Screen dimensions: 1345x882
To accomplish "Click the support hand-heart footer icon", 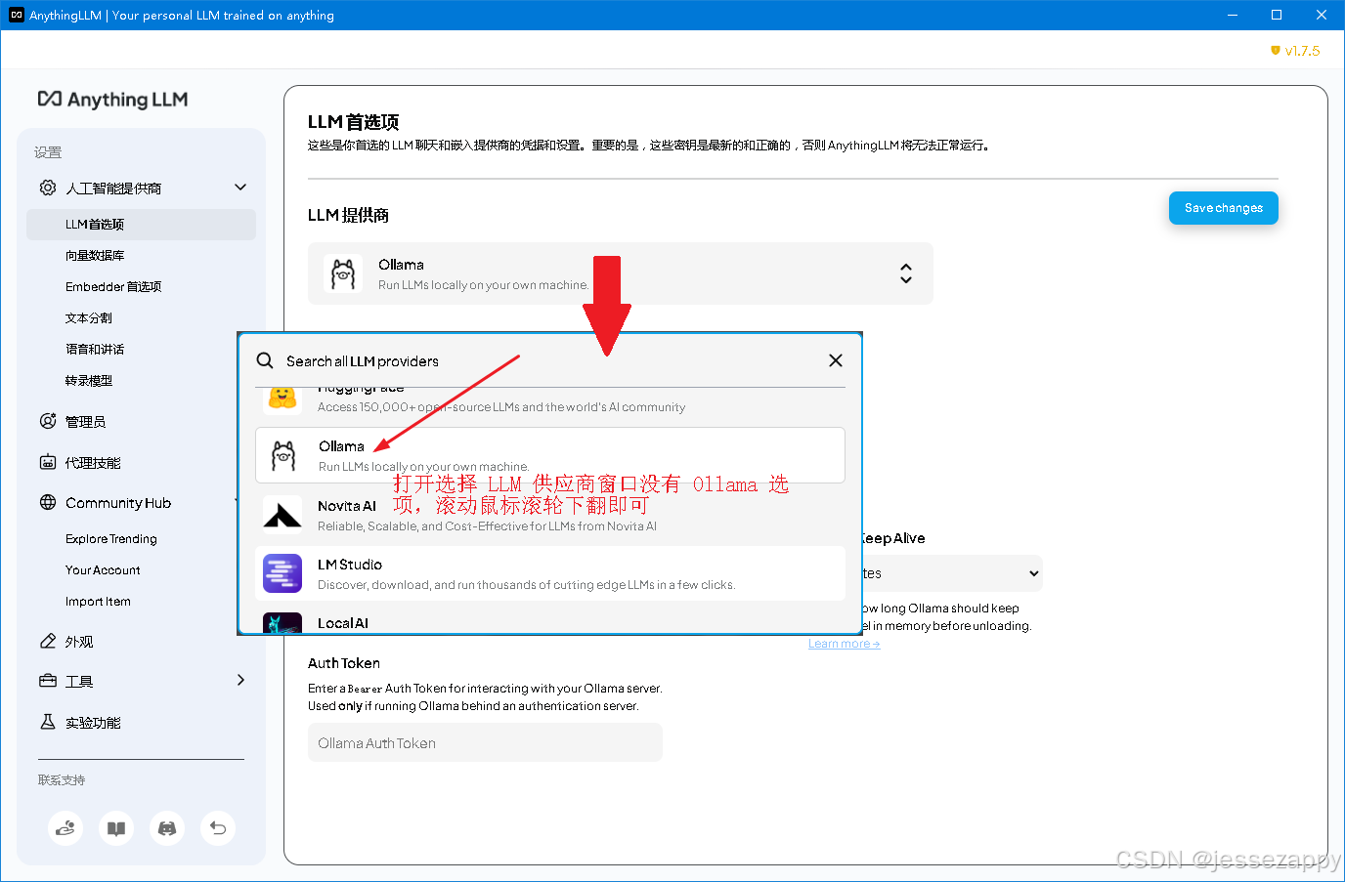I will 65,828.
